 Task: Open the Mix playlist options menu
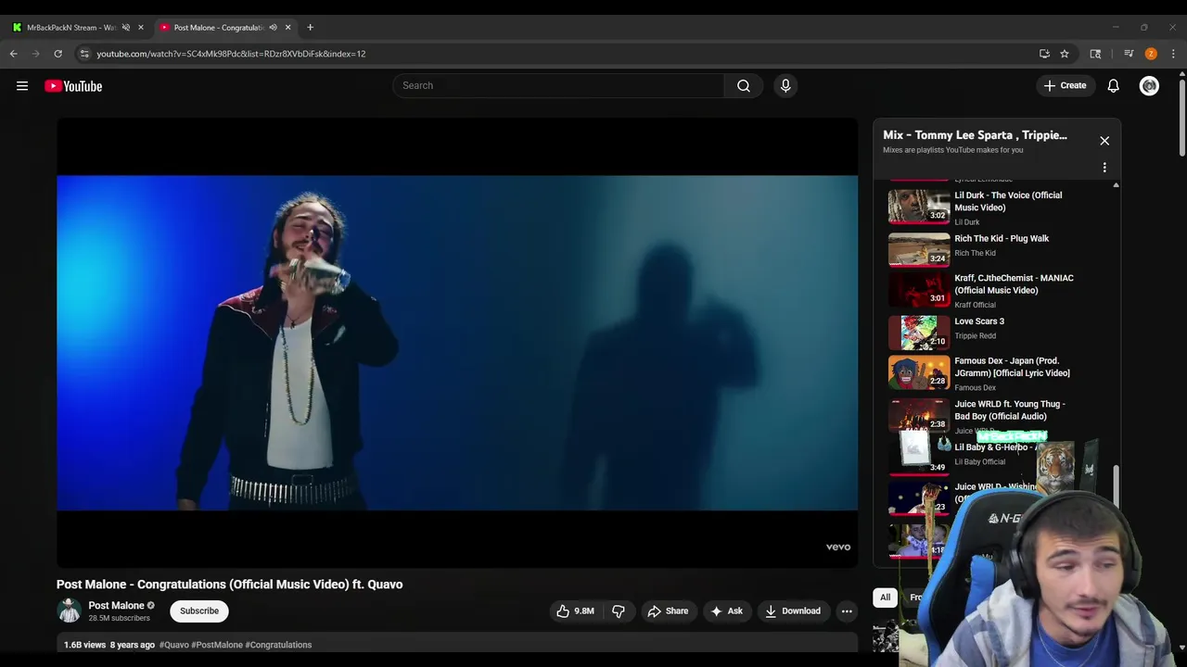pos(1104,168)
